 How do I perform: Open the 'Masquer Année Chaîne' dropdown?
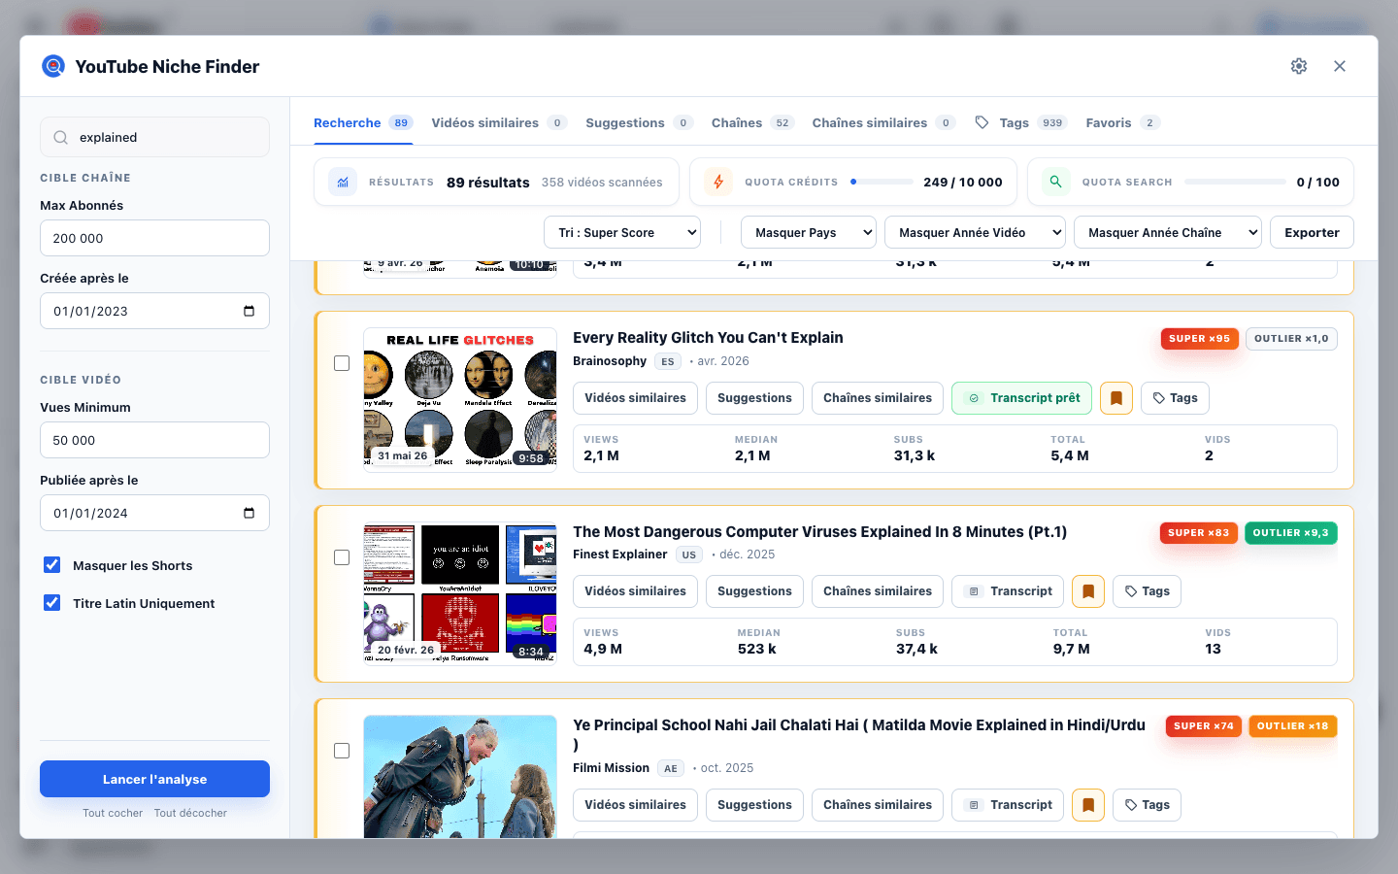1168,233
